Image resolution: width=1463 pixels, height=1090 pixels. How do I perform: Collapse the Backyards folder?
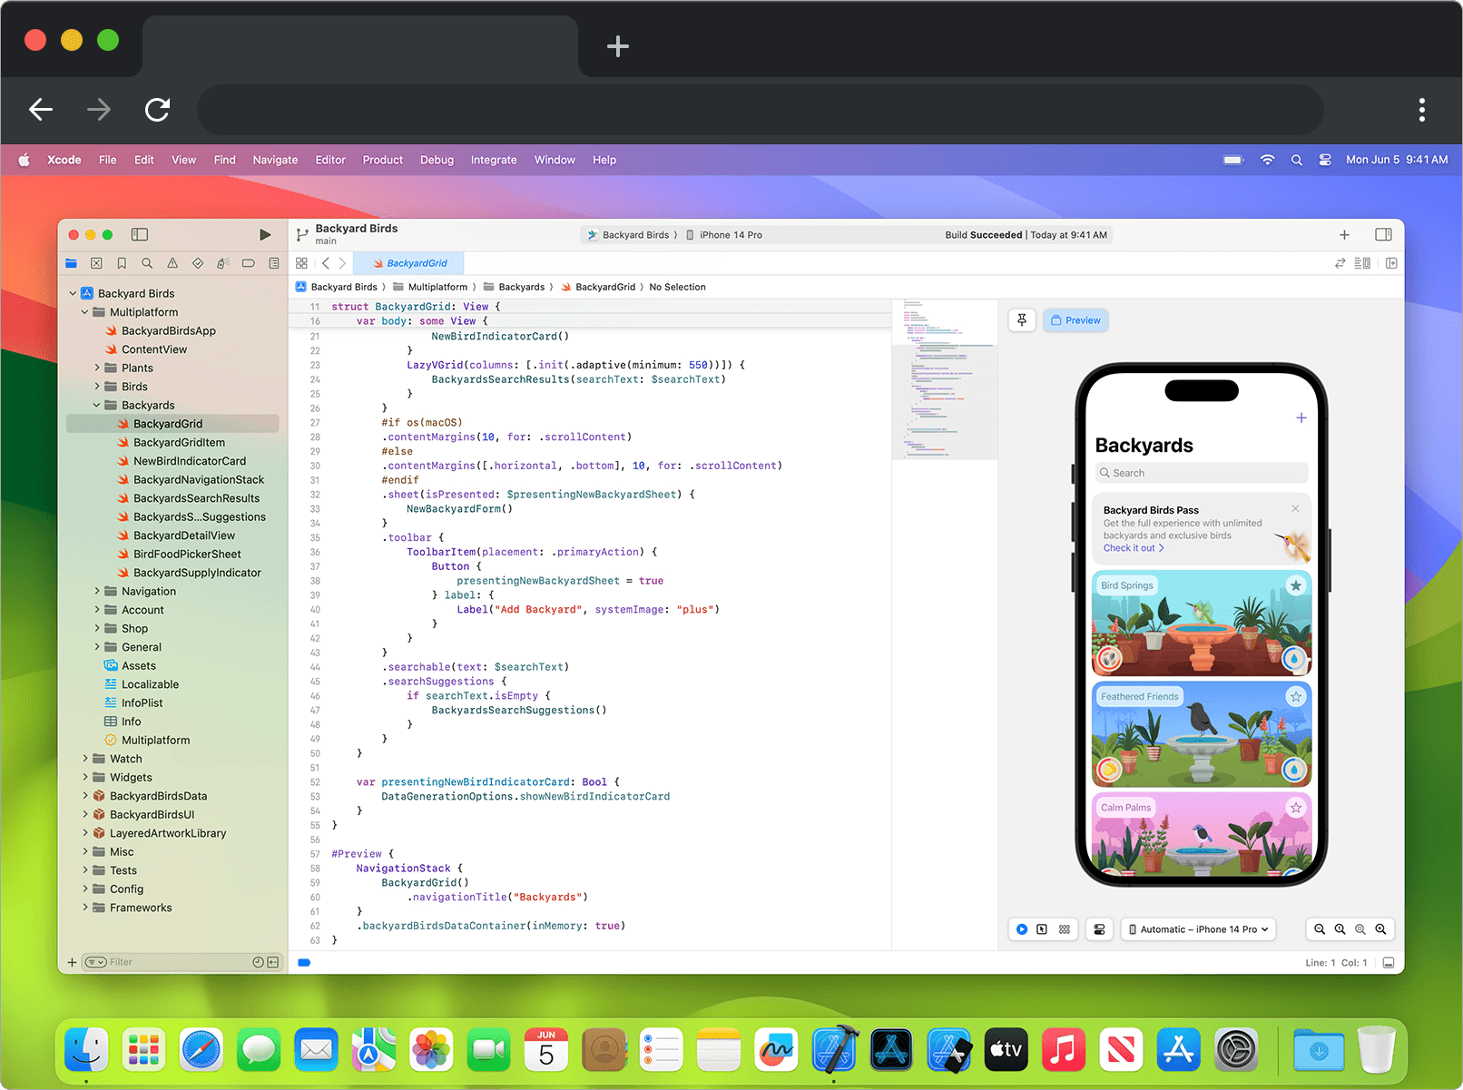click(97, 405)
